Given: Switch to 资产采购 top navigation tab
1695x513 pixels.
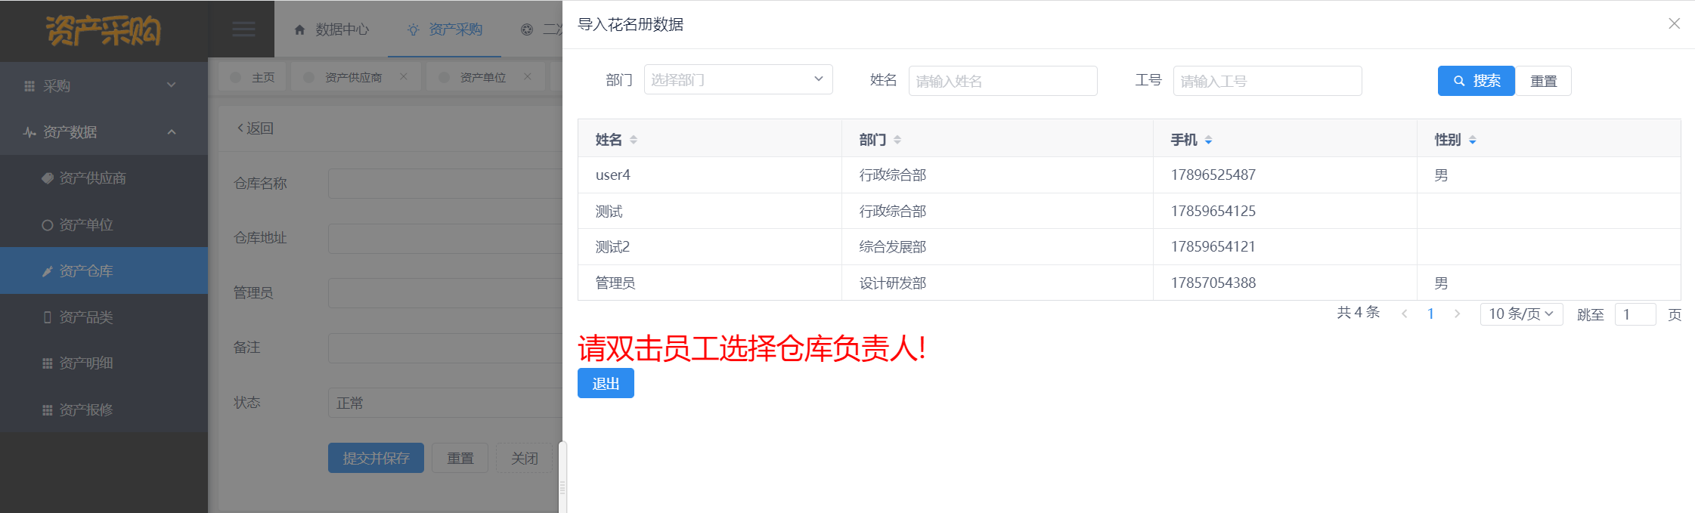Looking at the screenshot, I should (445, 29).
